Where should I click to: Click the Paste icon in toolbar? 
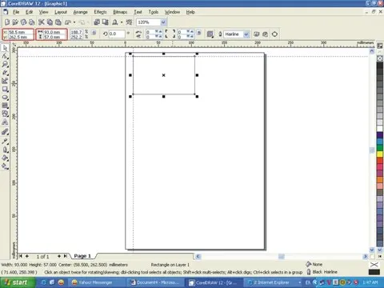(x=58, y=22)
